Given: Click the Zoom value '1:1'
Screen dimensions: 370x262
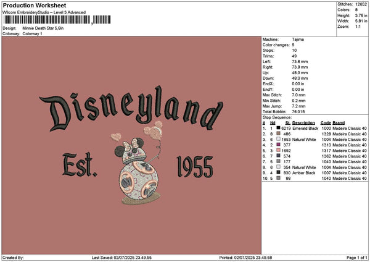Looking at the screenshot, I should click(x=358, y=27).
